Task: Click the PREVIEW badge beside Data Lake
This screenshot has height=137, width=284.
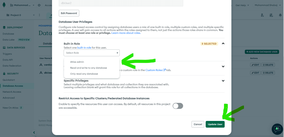Action: 24,40
